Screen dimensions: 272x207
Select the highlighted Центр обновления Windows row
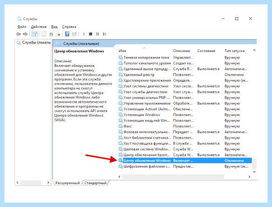point(185,161)
